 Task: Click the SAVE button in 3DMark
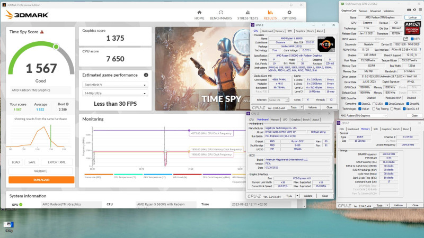[x=32, y=162]
